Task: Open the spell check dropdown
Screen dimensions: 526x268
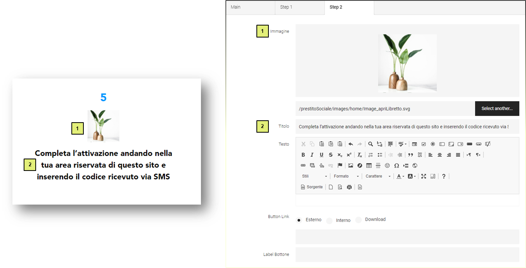Action: tap(402, 144)
